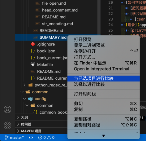This screenshot has height=141, width=146.
Task: Choose 显示二进制预览 menu entry
Action: (x=104, y=45)
